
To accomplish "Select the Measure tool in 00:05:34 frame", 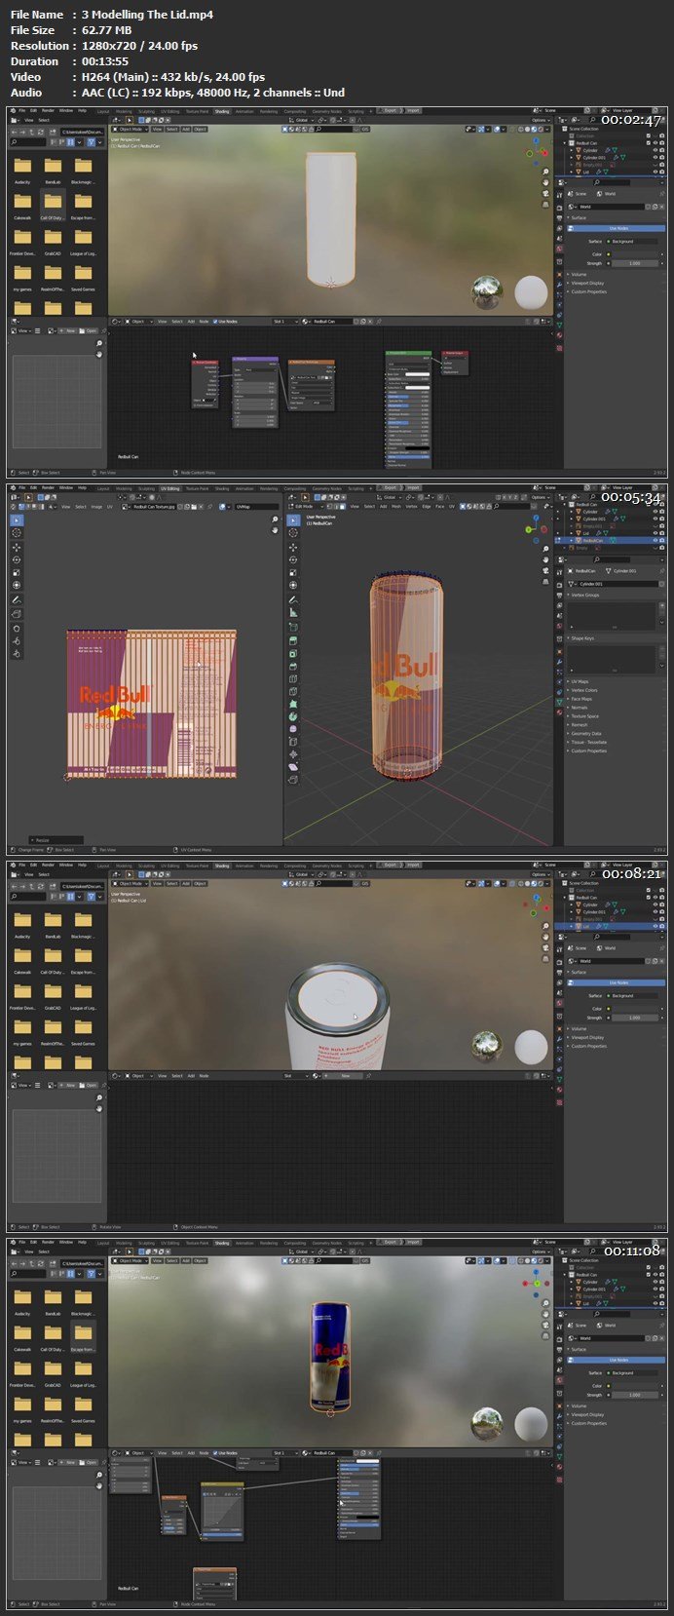I will point(293,612).
